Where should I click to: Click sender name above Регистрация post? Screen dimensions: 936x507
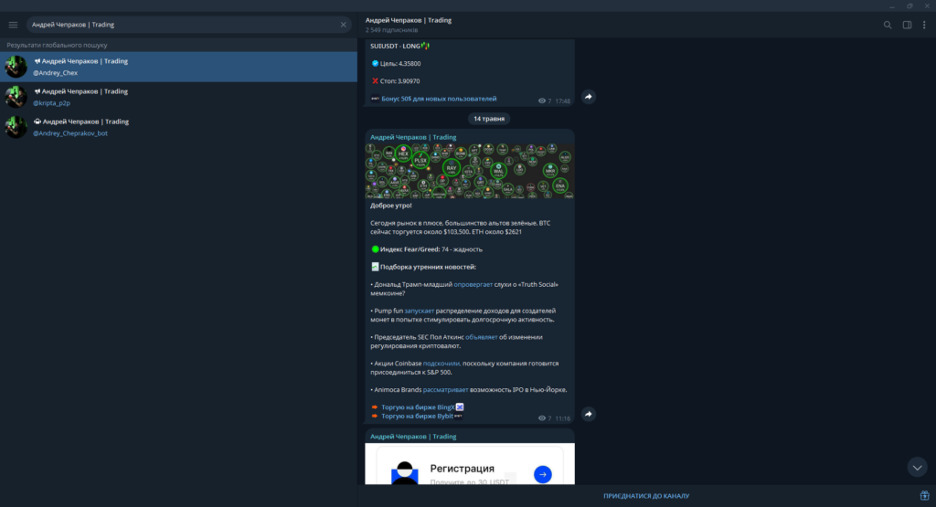[x=413, y=437]
